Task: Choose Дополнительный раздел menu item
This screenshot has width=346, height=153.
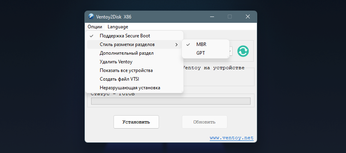Action: pos(134,53)
